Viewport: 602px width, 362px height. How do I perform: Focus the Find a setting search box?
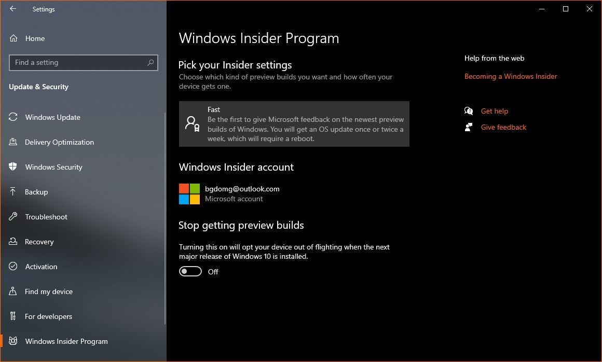tap(84, 63)
